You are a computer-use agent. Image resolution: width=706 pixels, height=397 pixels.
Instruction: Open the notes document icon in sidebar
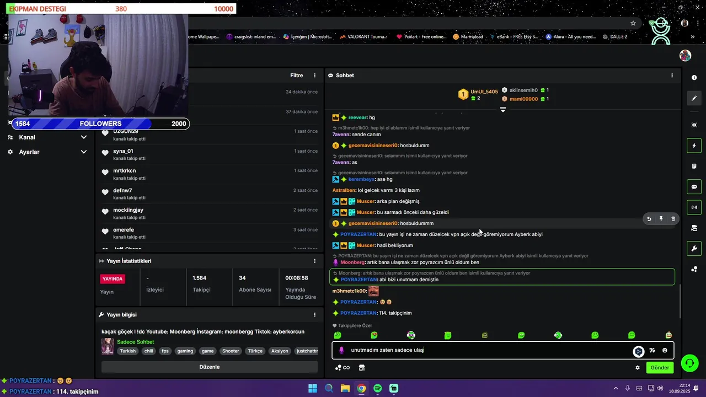[694, 166]
